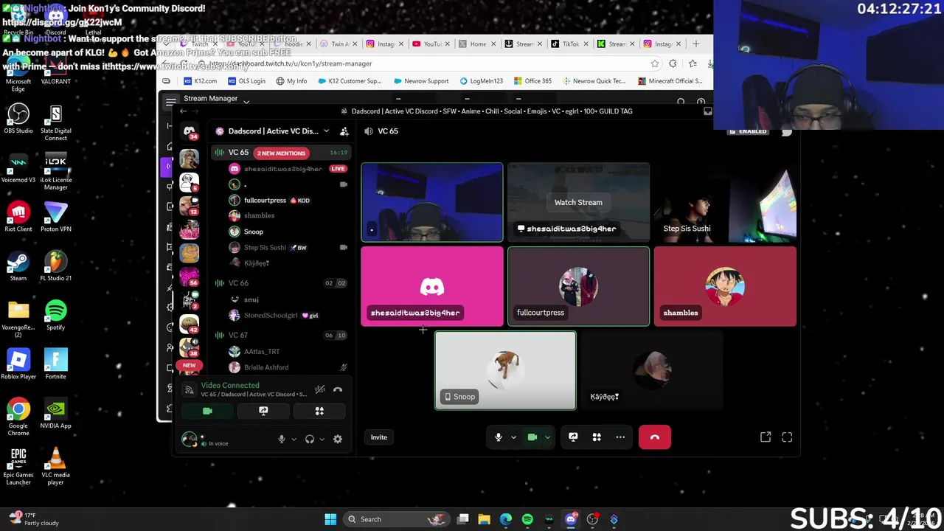The width and height of the screenshot is (944, 531).
Task: Open LogMeIn123 bookmark
Action: coord(481,81)
